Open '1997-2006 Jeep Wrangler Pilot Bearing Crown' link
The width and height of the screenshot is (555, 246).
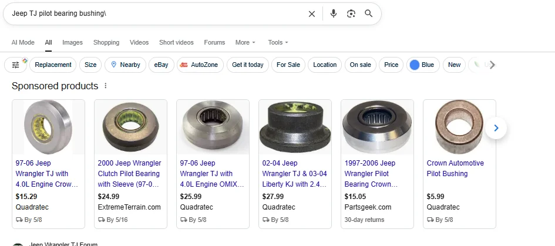[371, 174]
